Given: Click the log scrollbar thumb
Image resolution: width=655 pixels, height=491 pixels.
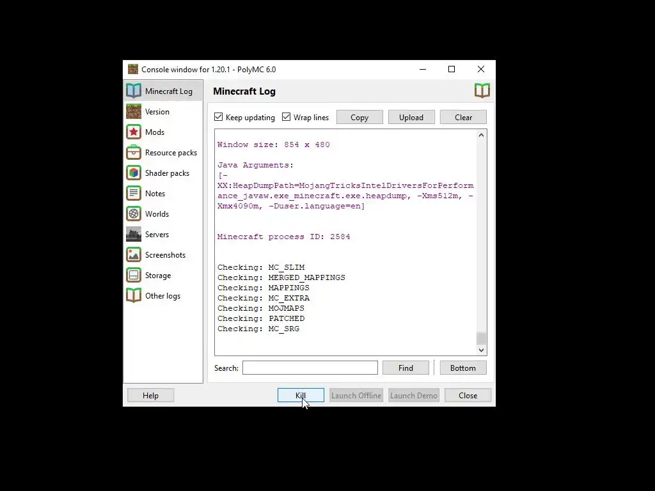Looking at the screenshot, I should tap(481, 338).
